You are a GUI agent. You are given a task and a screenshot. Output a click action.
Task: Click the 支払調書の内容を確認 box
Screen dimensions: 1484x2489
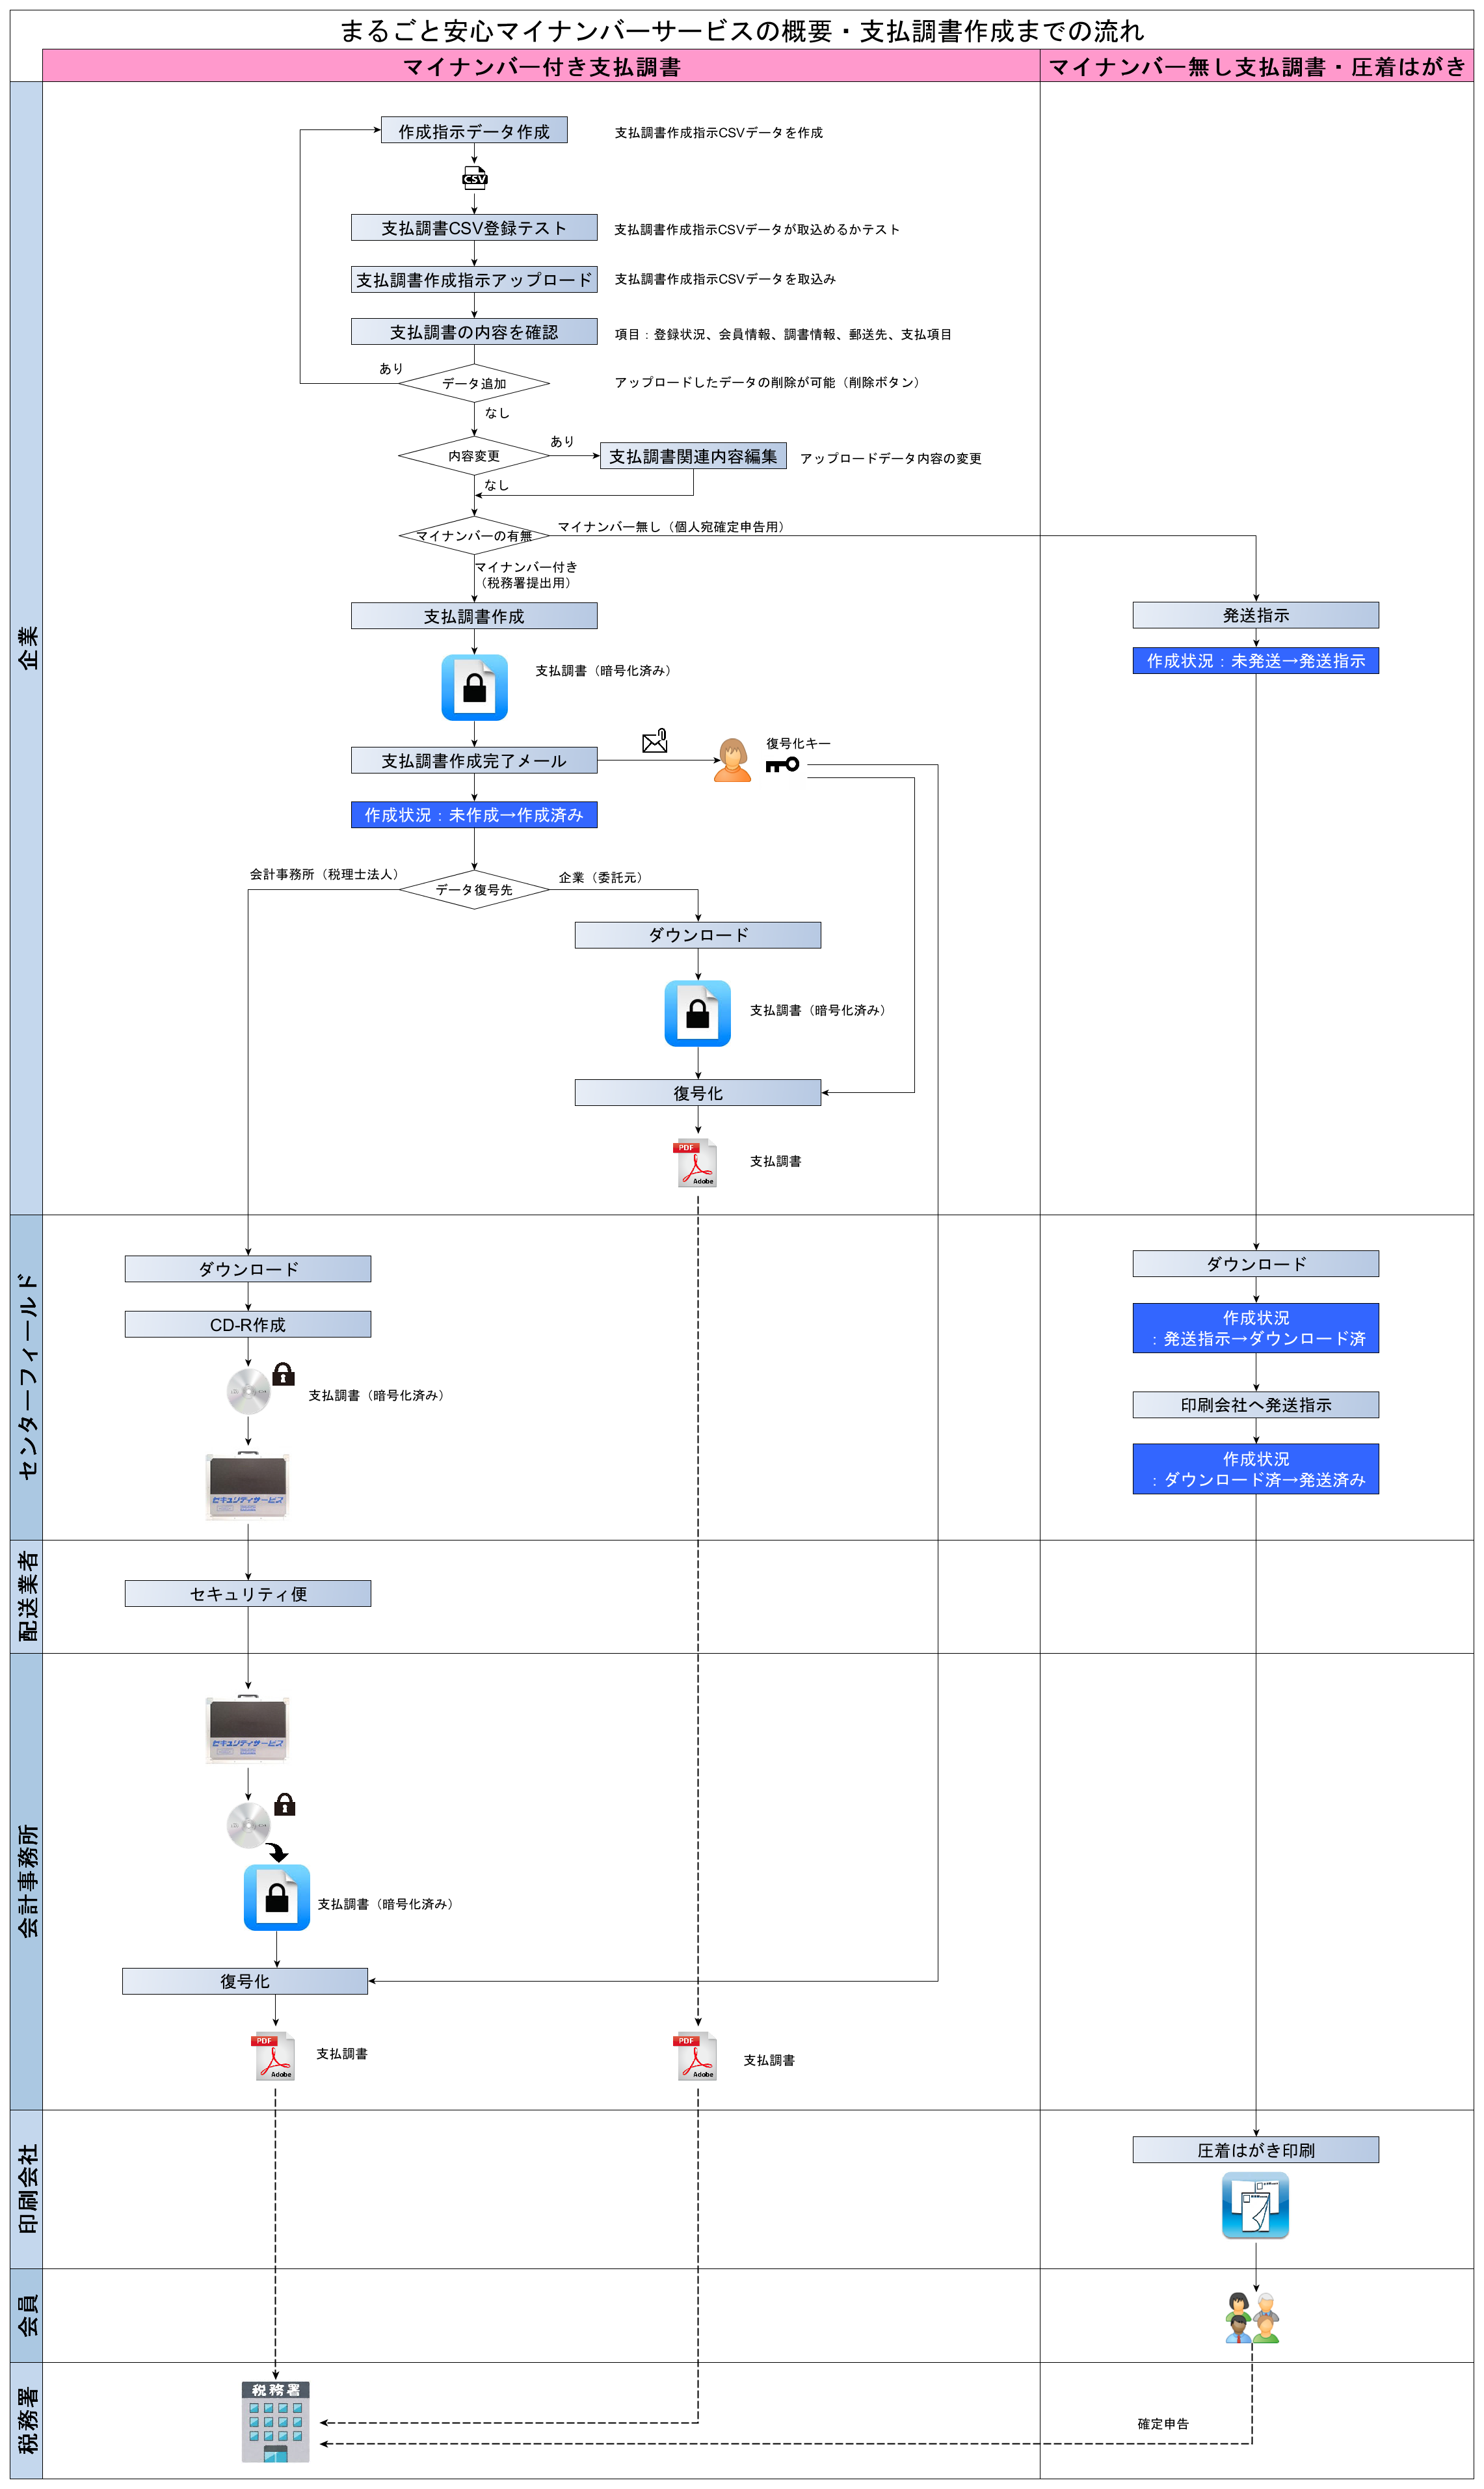pos(474,331)
